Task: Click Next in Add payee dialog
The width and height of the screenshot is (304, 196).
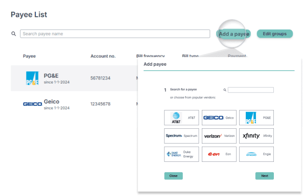Action: (265, 176)
